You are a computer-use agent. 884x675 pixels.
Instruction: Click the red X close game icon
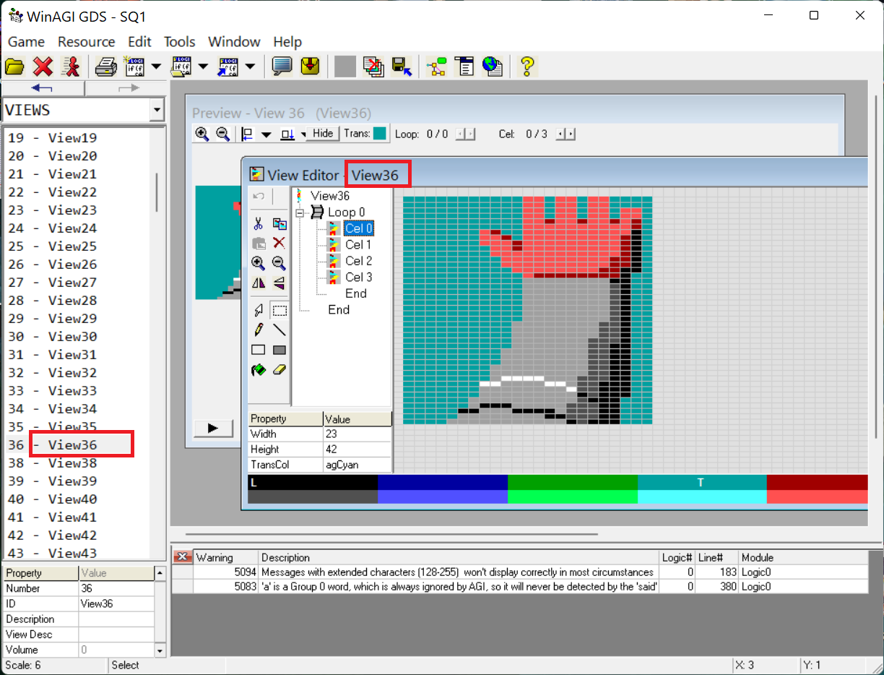click(x=43, y=67)
